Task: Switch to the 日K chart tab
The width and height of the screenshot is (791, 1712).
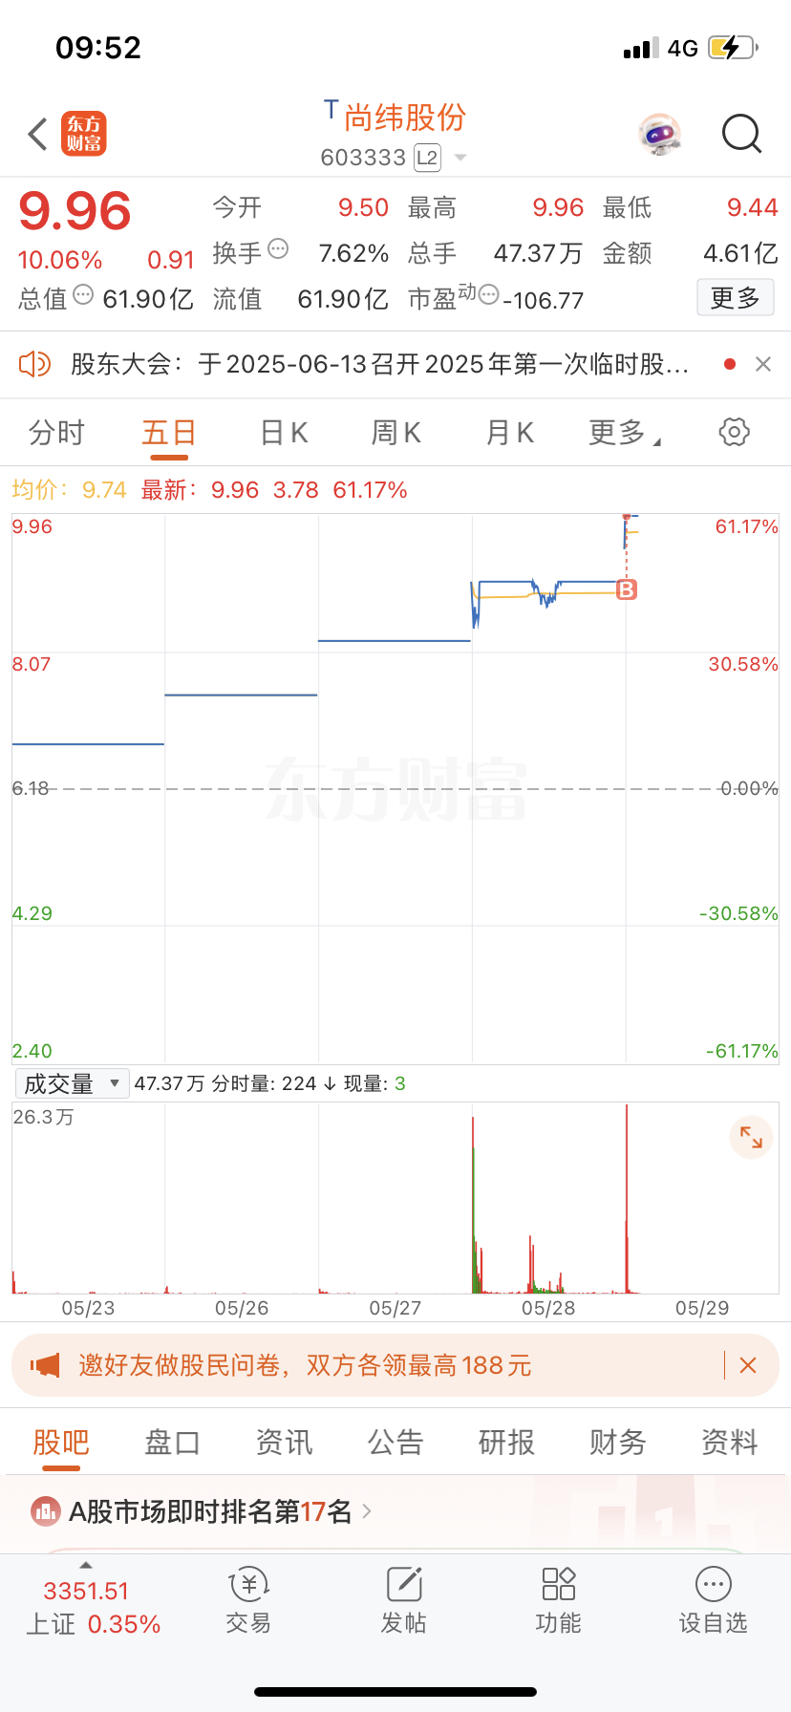Action: coord(284,433)
